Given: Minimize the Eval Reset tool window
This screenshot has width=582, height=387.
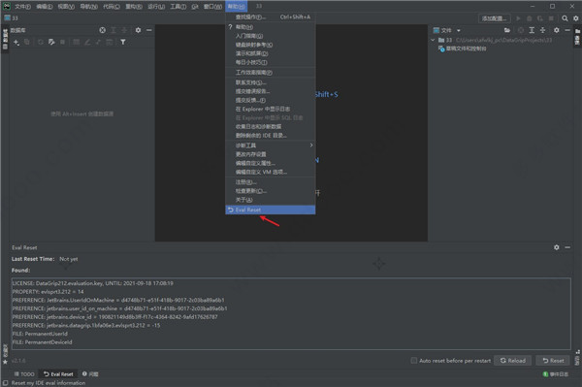Looking at the screenshot, I should click(567, 247).
